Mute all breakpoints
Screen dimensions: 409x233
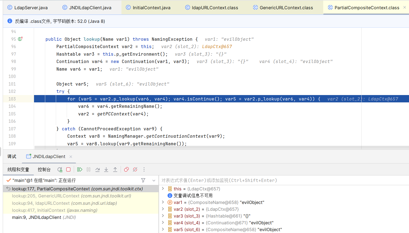tap(135, 169)
